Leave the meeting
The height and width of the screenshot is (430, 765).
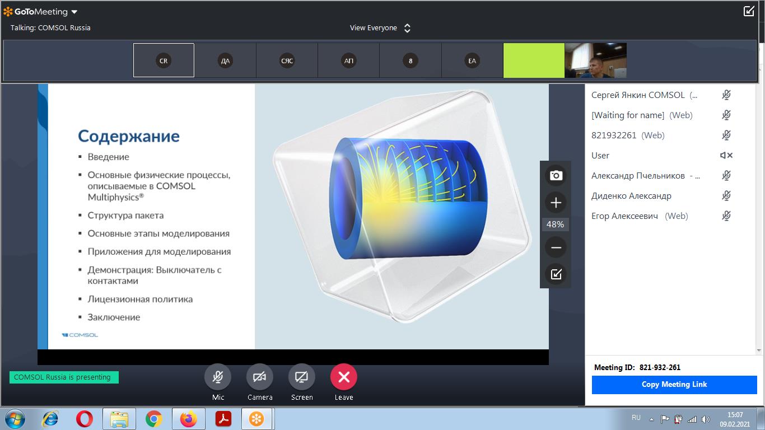pyautogui.click(x=344, y=377)
